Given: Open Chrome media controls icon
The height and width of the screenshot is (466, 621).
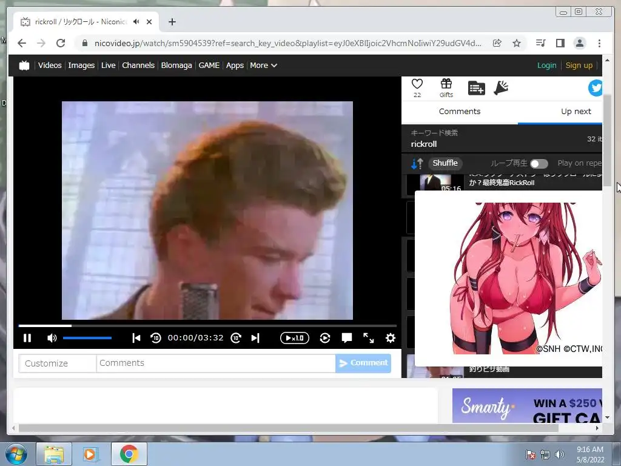Looking at the screenshot, I should point(540,43).
